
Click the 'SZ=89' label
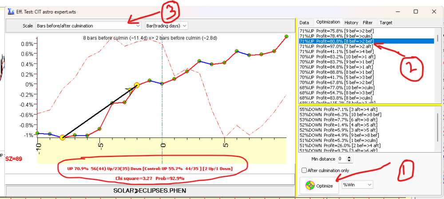click(14, 159)
